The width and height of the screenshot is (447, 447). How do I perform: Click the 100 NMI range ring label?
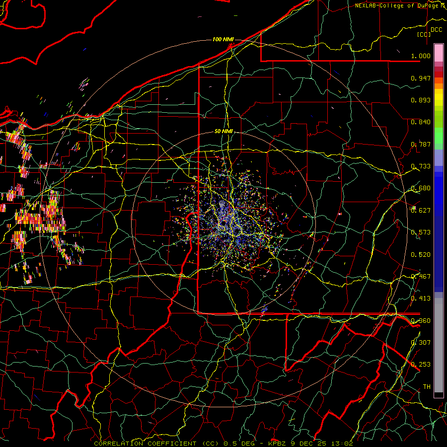[x=223, y=39]
